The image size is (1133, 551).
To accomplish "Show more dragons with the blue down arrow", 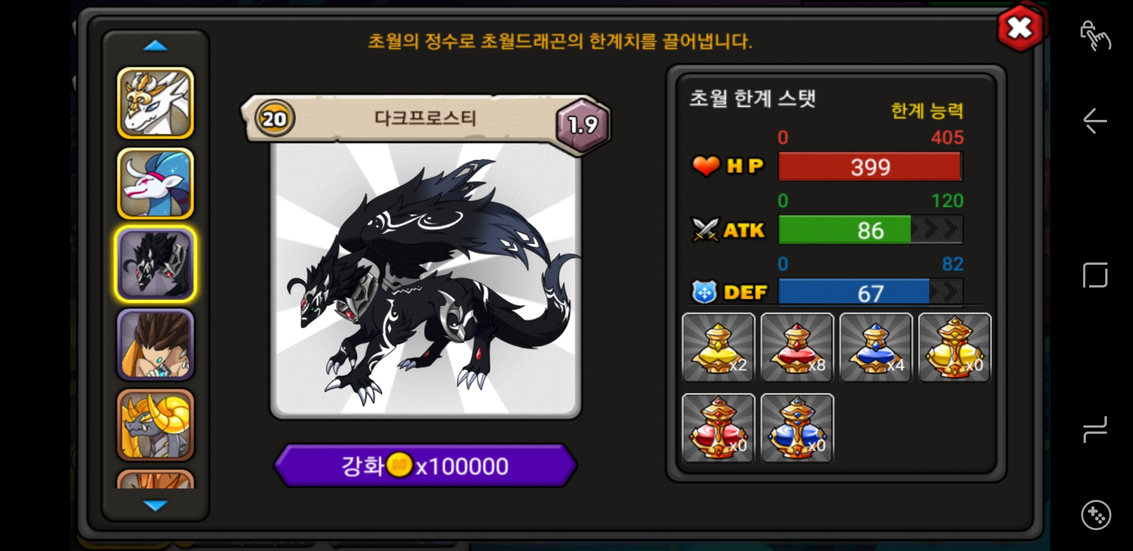I will 156,505.
